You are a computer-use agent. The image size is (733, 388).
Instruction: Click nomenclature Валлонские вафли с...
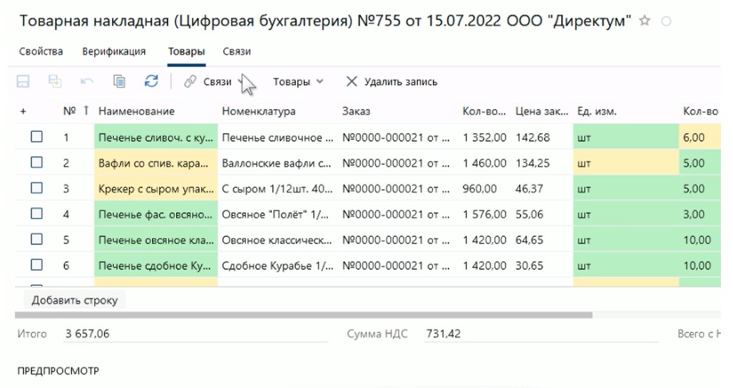[x=277, y=163]
